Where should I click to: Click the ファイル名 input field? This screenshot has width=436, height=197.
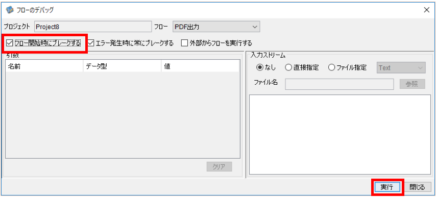click(x=339, y=84)
